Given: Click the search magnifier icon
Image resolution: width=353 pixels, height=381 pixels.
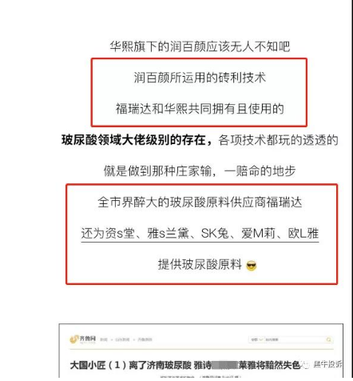Looking at the screenshot, I should (x=329, y=339).
